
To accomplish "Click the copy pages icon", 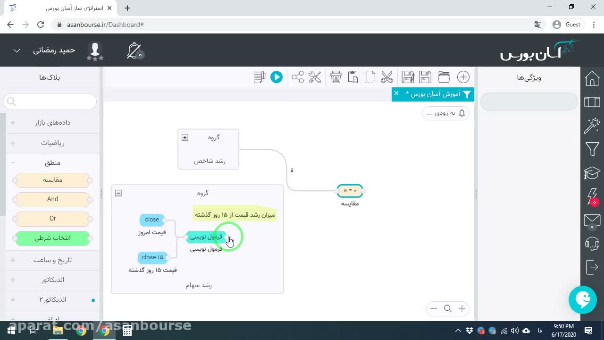I will coord(370,77).
